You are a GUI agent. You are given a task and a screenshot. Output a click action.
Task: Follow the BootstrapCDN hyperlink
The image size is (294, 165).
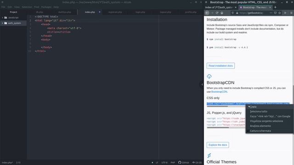[219, 92]
